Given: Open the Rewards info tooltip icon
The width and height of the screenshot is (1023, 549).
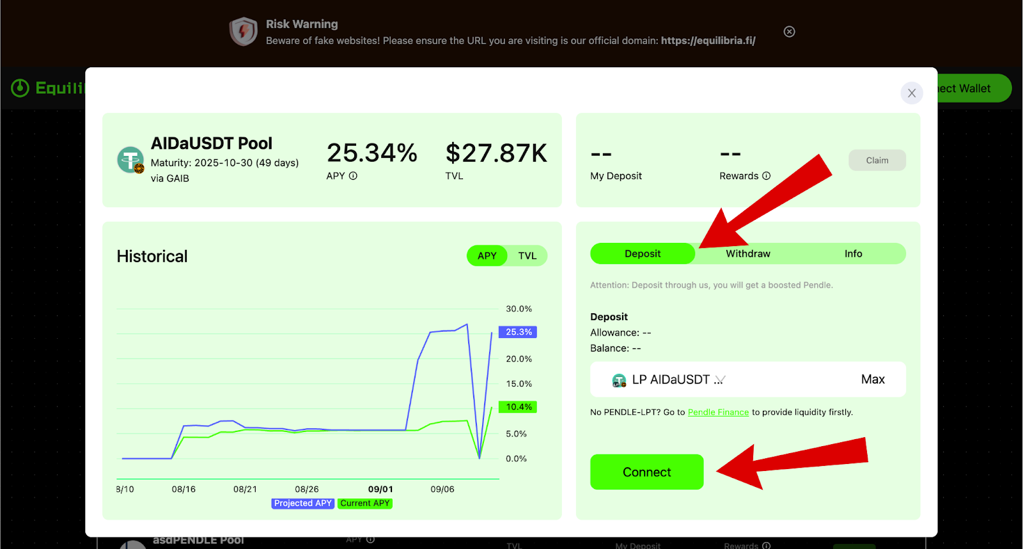Looking at the screenshot, I should click(767, 176).
